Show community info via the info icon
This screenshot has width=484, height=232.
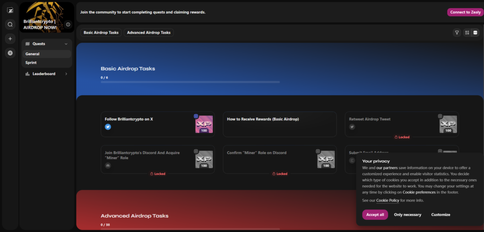[x=68, y=25]
